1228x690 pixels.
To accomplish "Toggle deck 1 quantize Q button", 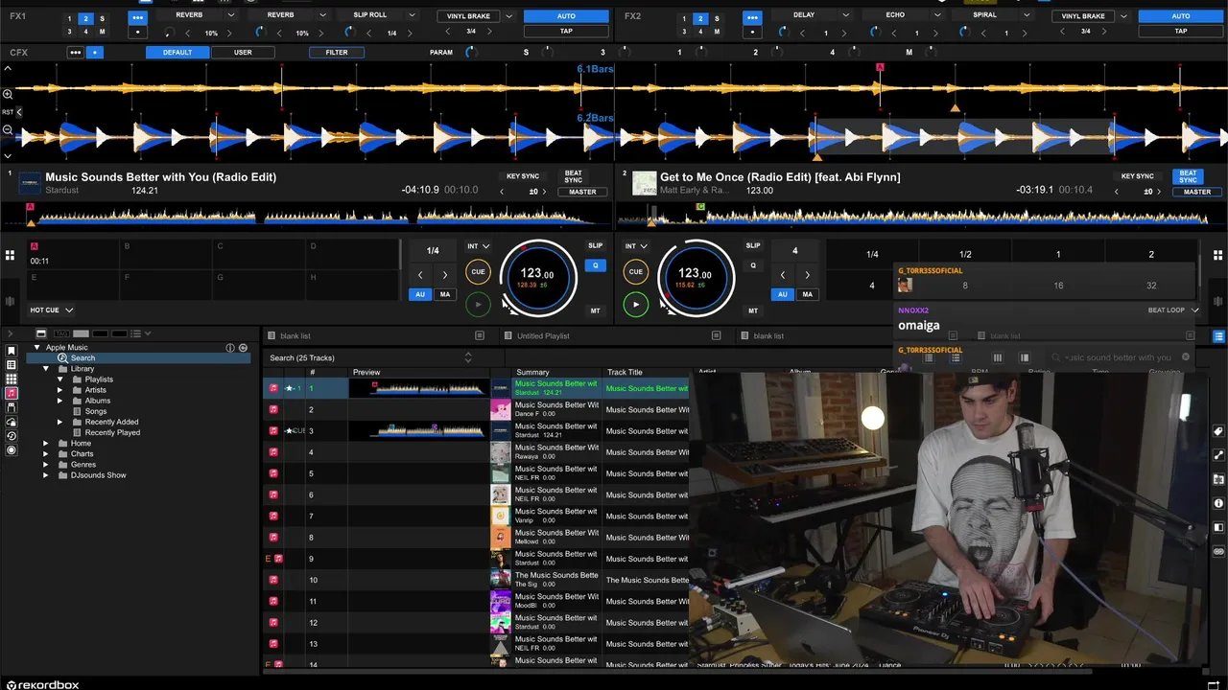I will pyautogui.click(x=595, y=265).
